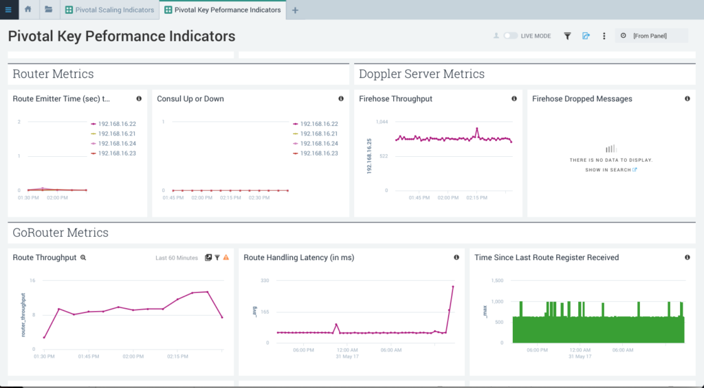The height and width of the screenshot is (388, 704).
Task: Toggle 192.168.16.23 series in Route Emitter legend
Action: 113,153
